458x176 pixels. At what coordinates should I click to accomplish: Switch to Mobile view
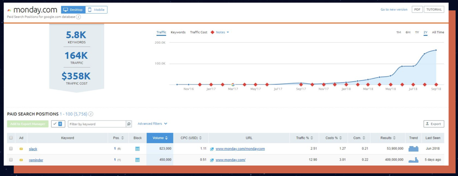[96, 10]
